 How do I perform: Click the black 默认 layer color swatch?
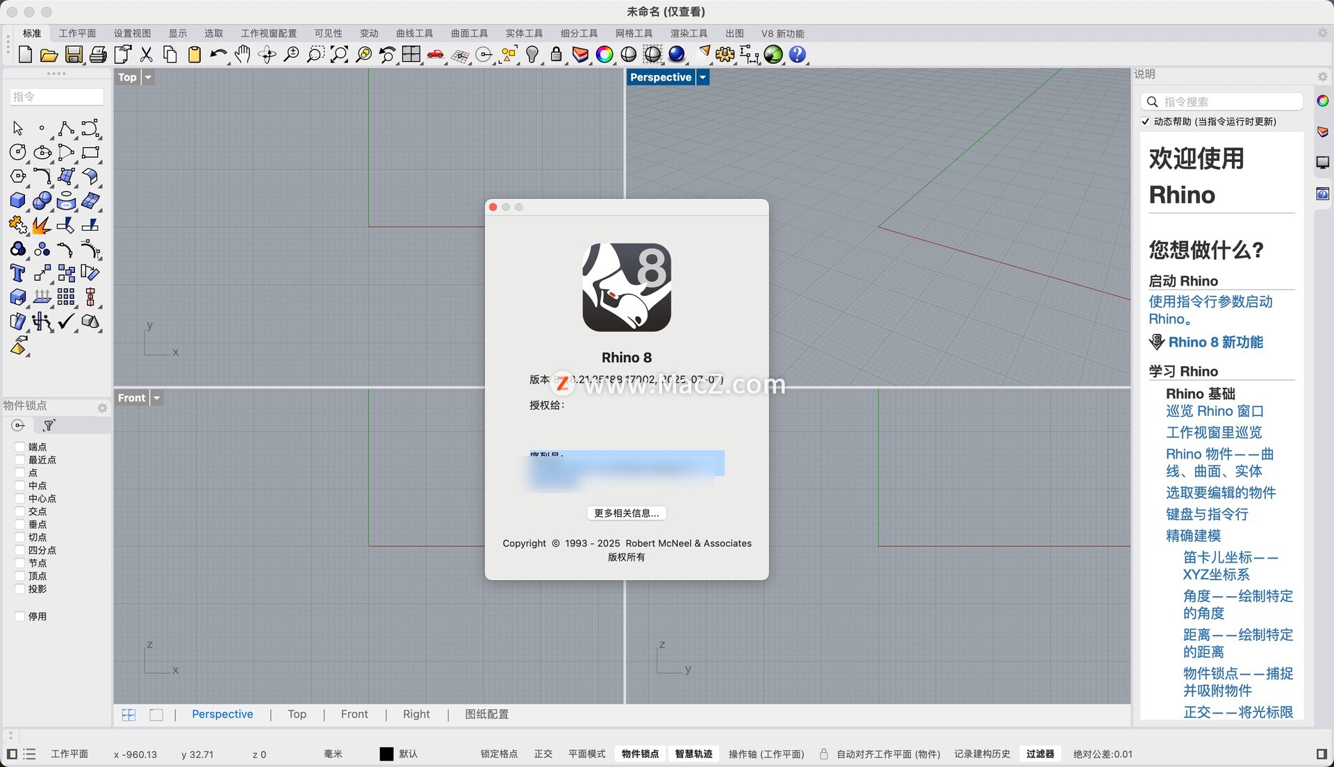click(386, 754)
